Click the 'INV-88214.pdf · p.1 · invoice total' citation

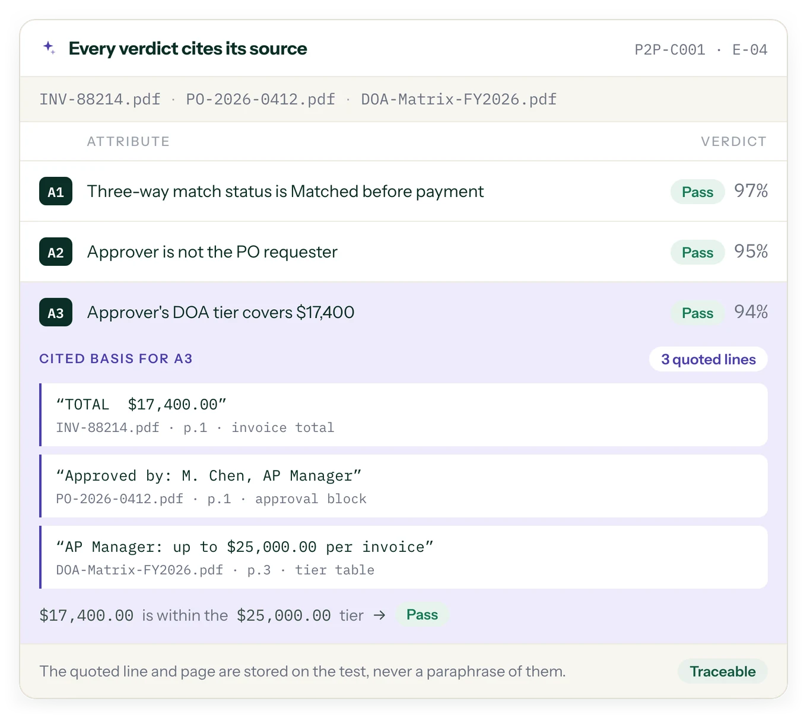click(195, 428)
